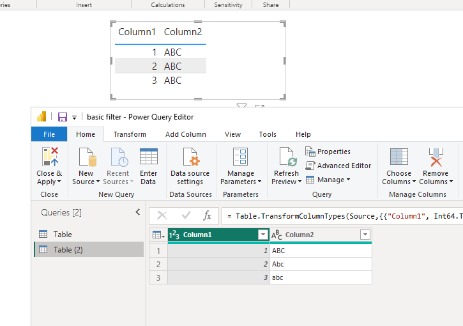463x326 pixels.
Task: Expand the Manage Parameters dropdown arrow
Action: point(259,182)
